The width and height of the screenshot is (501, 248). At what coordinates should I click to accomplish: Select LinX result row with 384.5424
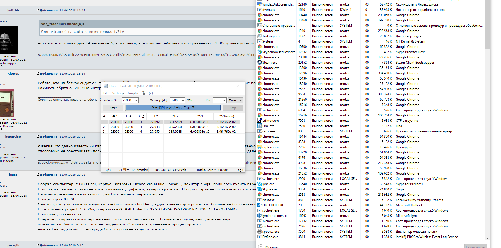tap(171, 122)
